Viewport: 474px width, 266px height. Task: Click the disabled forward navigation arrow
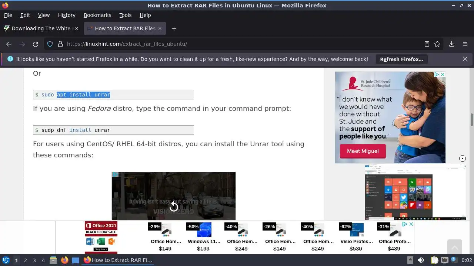22,44
